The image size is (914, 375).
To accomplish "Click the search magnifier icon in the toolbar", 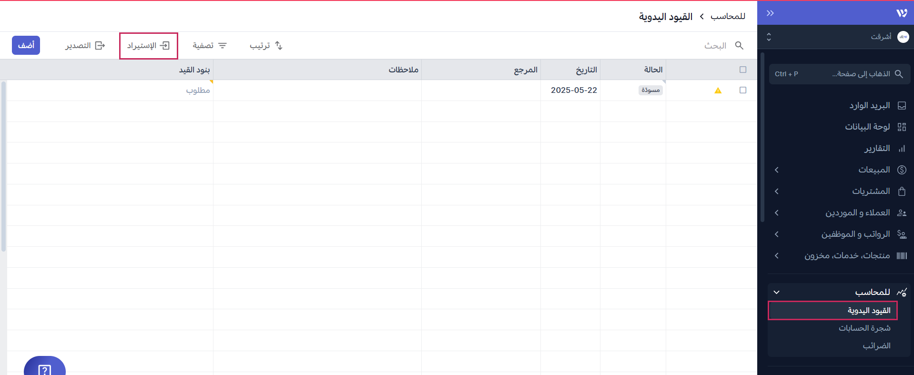I will (x=739, y=45).
